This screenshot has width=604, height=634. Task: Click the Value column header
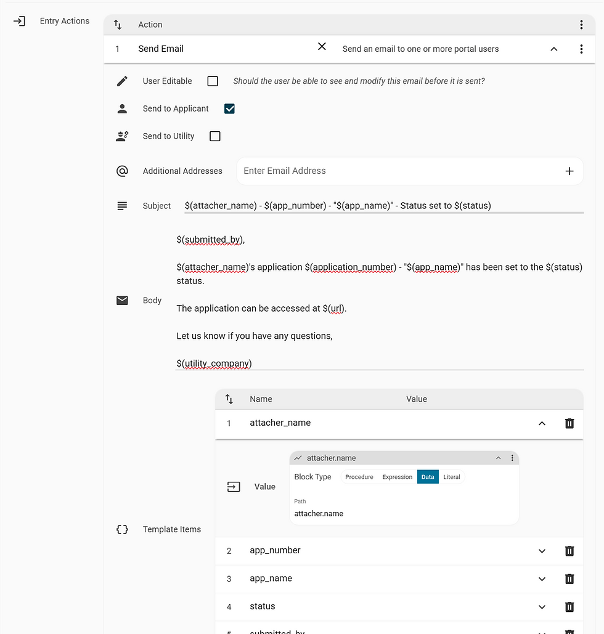pos(417,399)
